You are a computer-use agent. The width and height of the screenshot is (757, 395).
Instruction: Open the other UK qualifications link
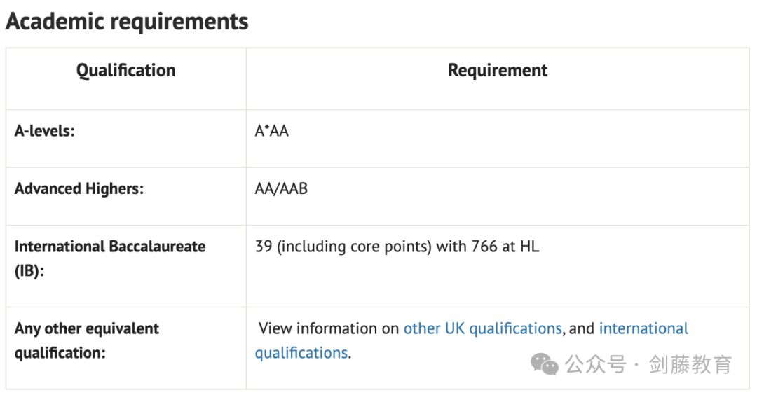(483, 328)
